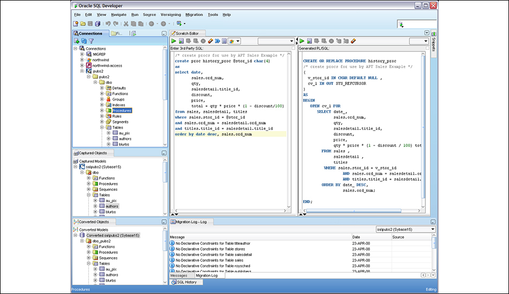
Task: Run script in the 3rd party SQL pane
Action: [x=181, y=41]
